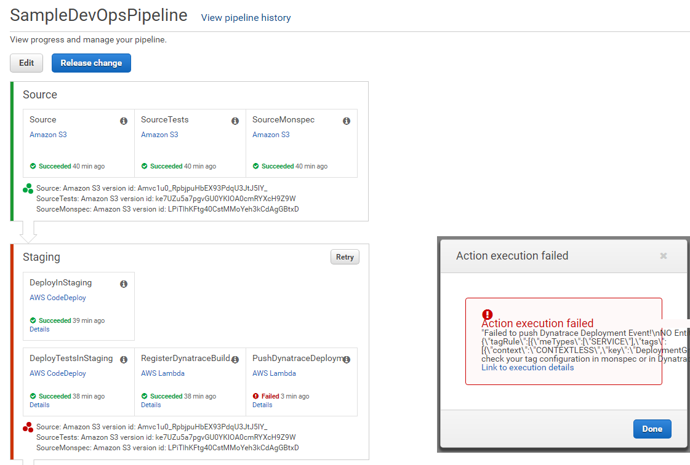Open Details link under DeployTestsInStaging
This screenshot has height=465, width=690.
click(x=39, y=405)
